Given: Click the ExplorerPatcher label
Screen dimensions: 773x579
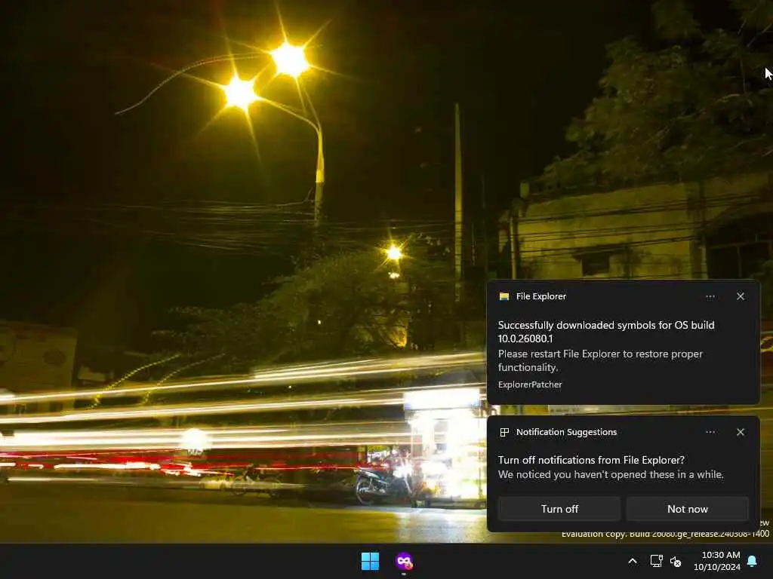Looking at the screenshot, I should pyautogui.click(x=530, y=384).
